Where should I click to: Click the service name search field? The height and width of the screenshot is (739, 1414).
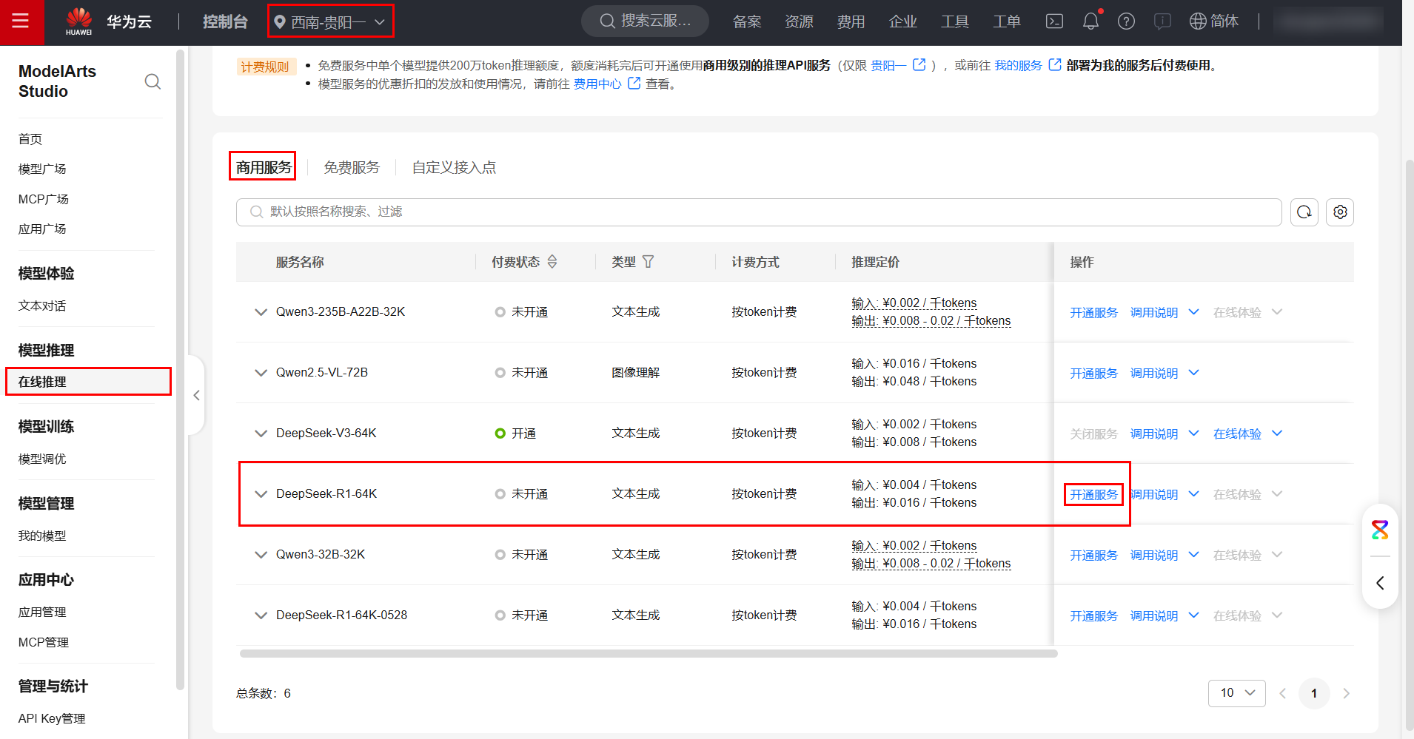click(x=759, y=212)
